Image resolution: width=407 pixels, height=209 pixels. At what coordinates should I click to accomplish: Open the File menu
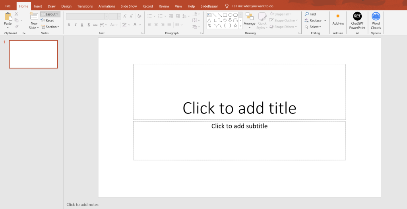point(8,6)
